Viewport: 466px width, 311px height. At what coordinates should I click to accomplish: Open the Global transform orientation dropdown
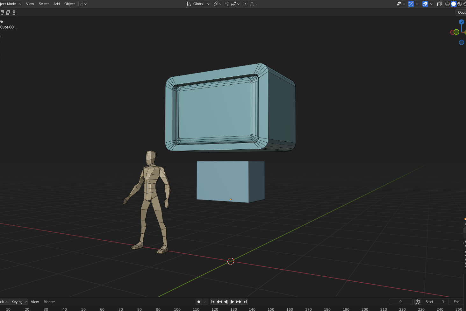[x=198, y=4]
